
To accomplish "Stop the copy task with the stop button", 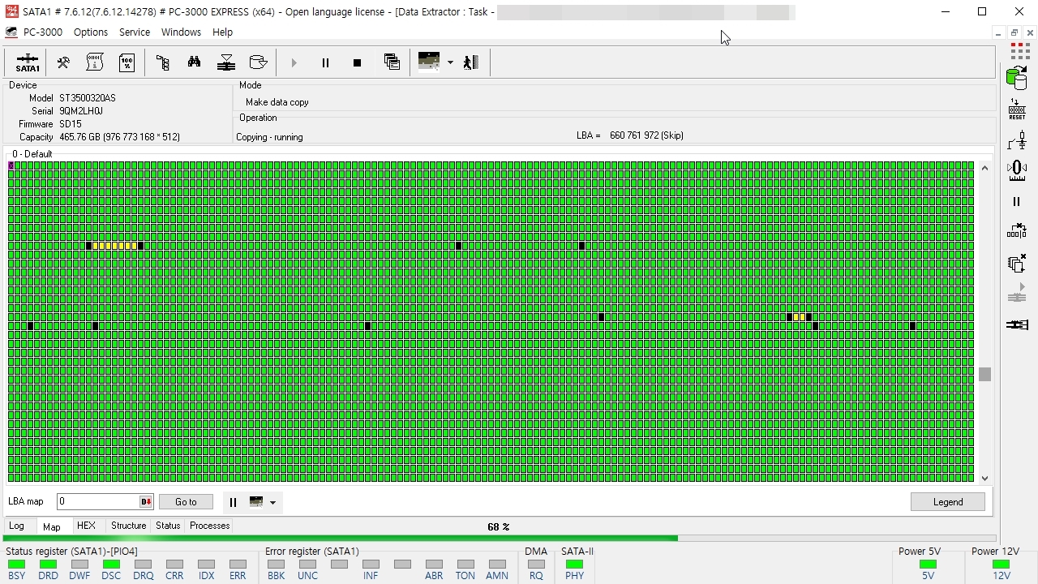I will [x=357, y=62].
